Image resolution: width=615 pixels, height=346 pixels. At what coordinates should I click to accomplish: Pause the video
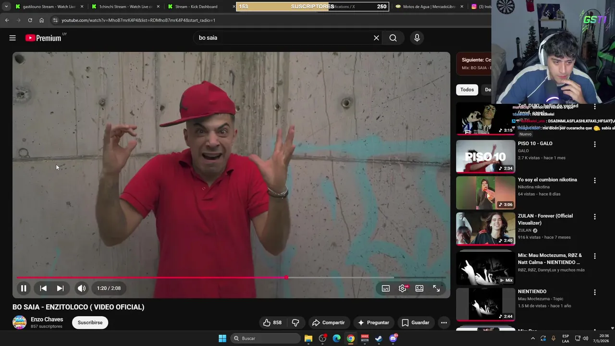[x=23, y=288]
